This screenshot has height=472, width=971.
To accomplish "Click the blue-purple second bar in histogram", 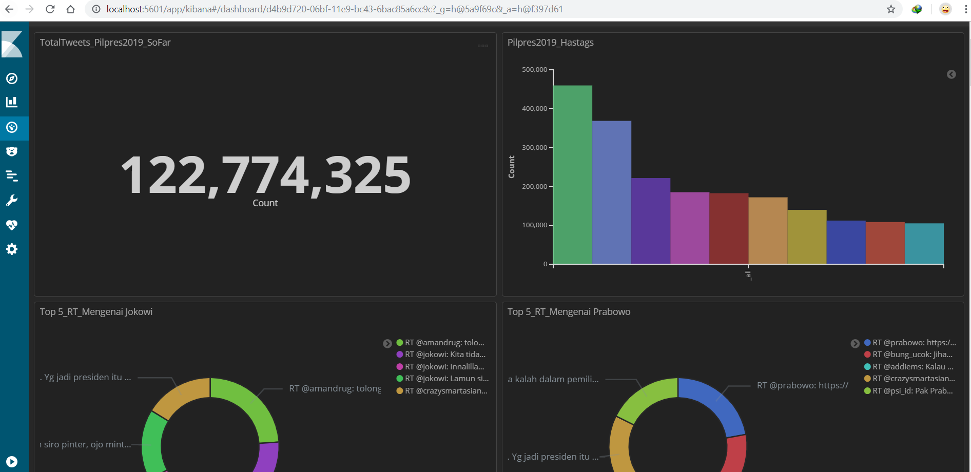I will point(612,192).
